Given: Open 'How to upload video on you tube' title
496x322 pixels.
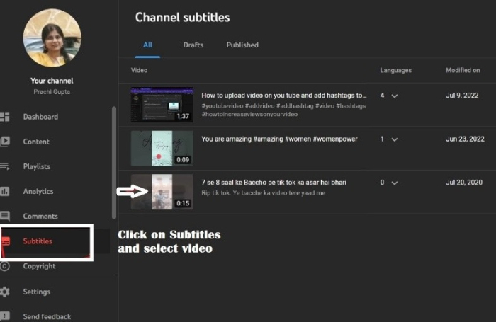Looking at the screenshot, I should [x=284, y=96].
